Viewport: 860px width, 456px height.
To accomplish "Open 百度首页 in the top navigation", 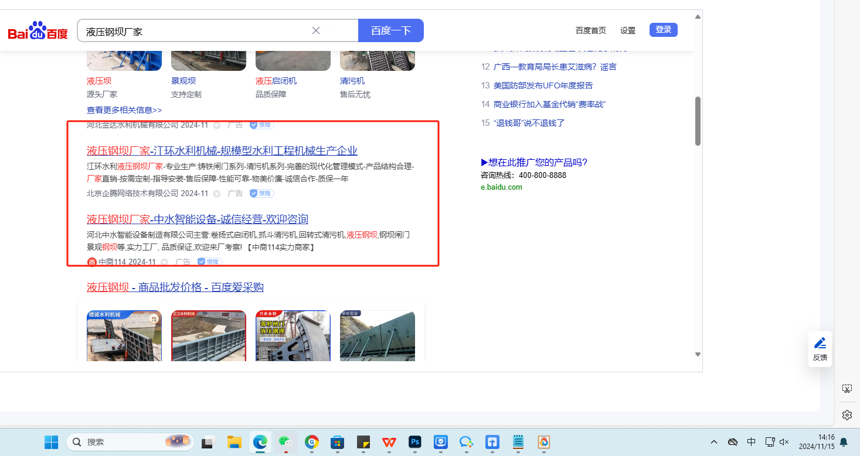I will 590,30.
